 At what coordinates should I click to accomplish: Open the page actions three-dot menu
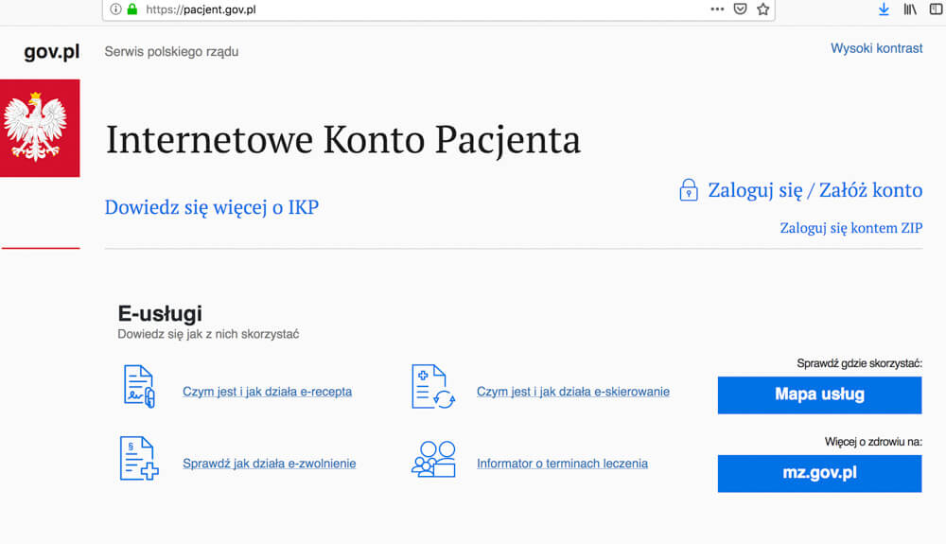click(717, 9)
